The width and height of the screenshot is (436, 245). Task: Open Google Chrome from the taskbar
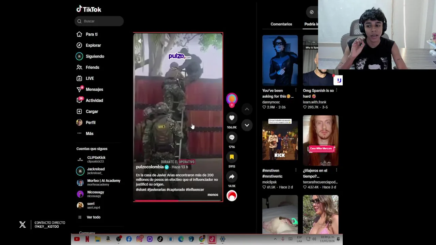click(202, 239)
